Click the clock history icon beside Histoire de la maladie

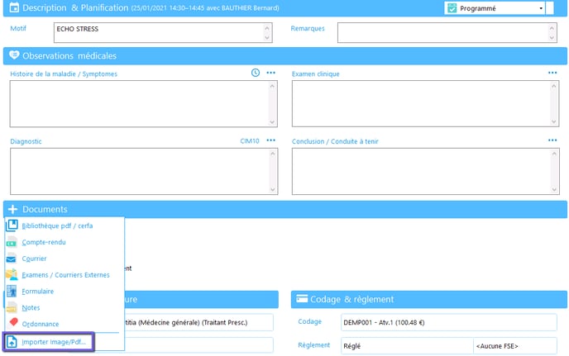256,73
